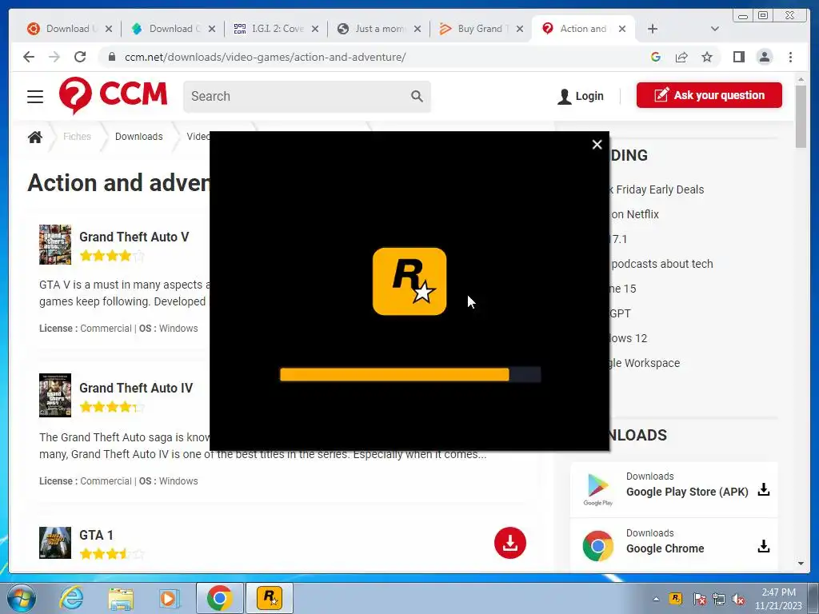819x614 pixels.
Task: Click the Ask your question button
Action: 709,95
